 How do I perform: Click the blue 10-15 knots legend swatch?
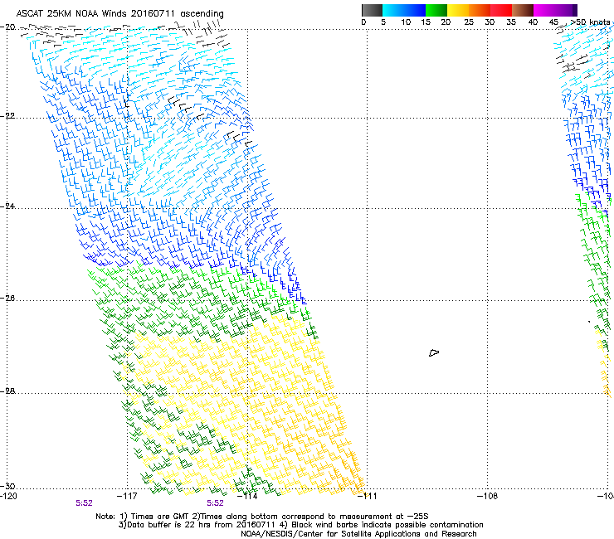click(x=415, y=10)
